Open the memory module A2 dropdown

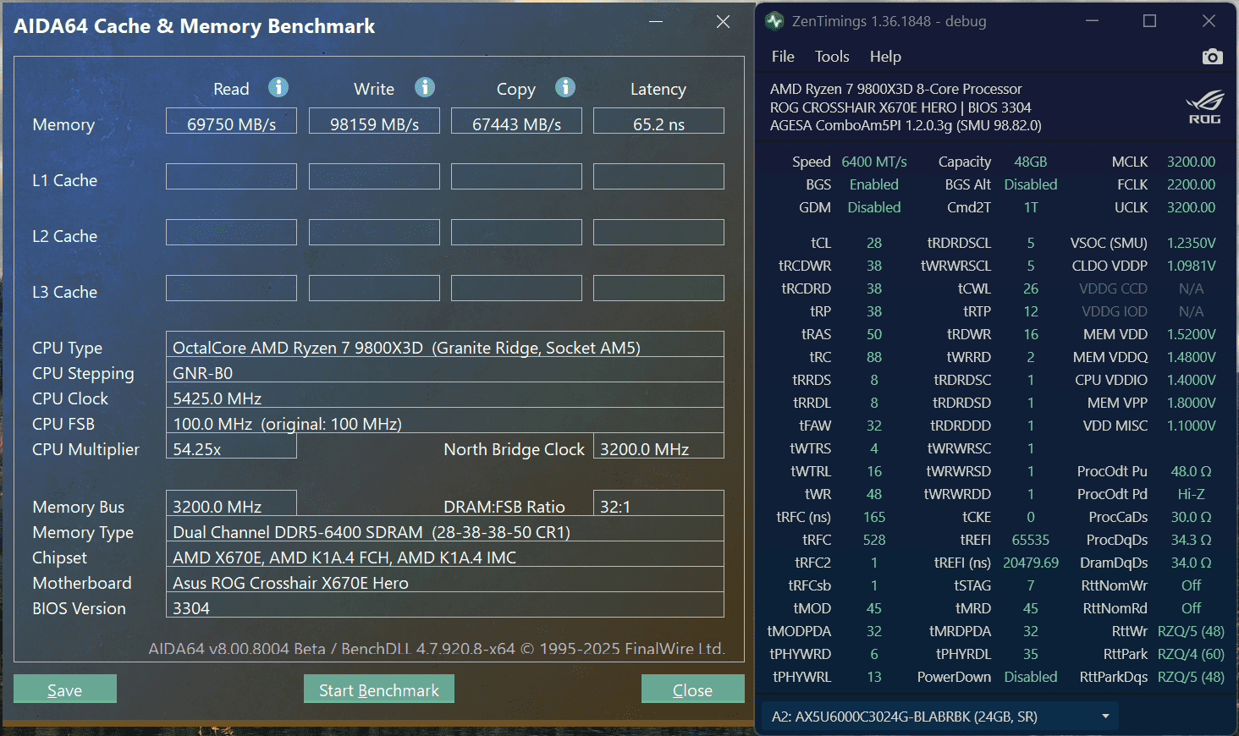tap(939, 717)
